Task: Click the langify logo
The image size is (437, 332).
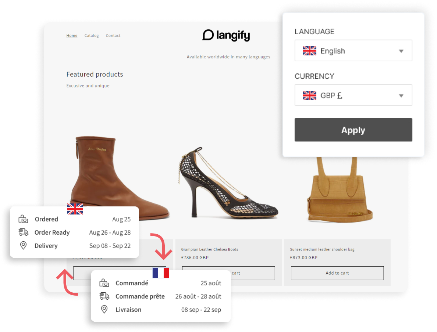Action: (x=226, y=35)
